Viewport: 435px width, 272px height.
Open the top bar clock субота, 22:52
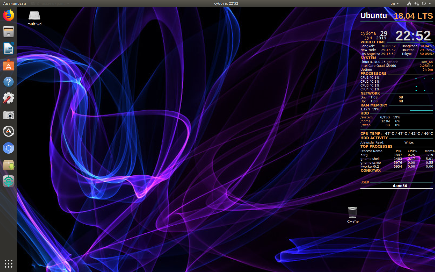[x=226, y=3]
